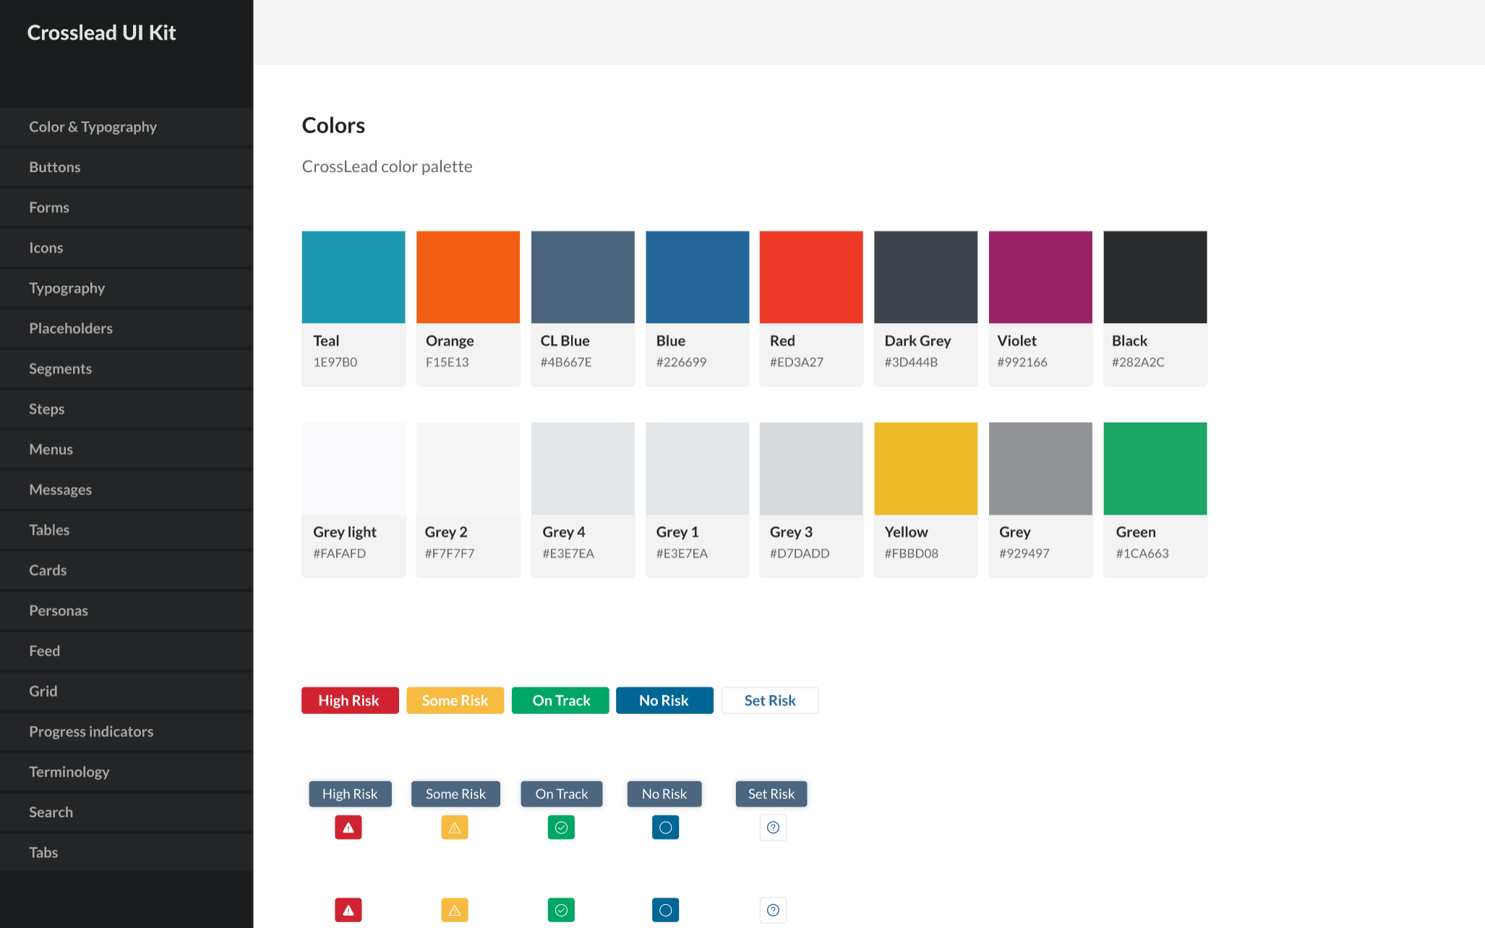Select the CL Blue color swatch

583,278
